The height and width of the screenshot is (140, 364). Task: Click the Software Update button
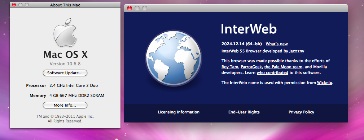click(65, 73)
